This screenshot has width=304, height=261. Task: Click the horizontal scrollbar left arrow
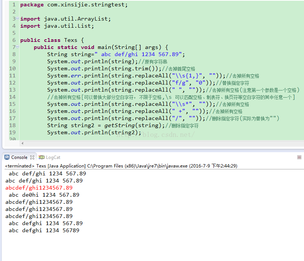22,143
